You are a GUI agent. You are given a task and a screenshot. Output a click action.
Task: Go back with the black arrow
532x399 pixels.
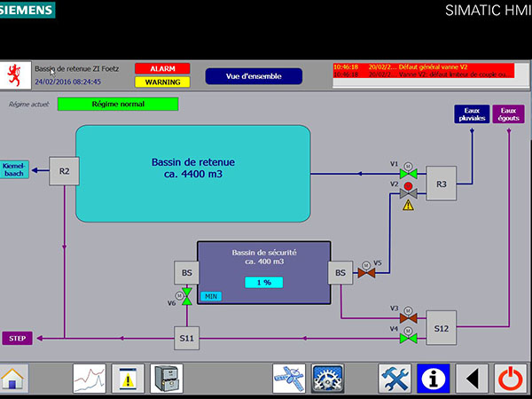tap(472, 379)
